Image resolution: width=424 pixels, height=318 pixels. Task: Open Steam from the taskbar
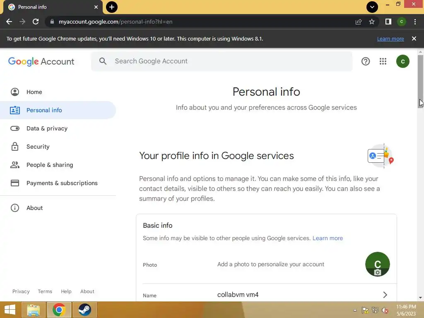click(84, 310)
